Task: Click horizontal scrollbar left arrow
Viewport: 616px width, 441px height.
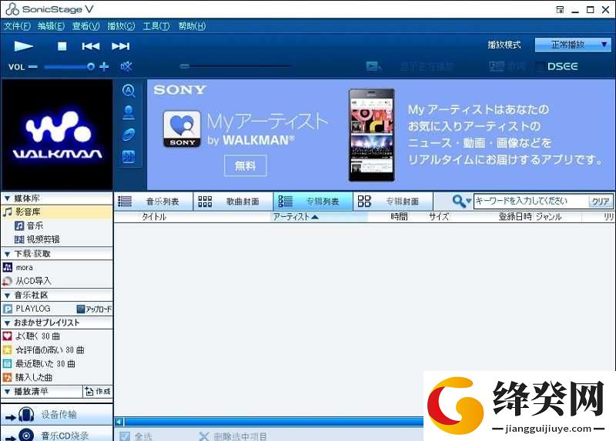Action: pyautogui.click(x=119, y=422)
